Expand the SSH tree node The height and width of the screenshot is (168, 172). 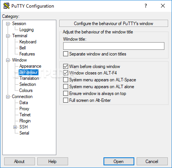[x=15, y=127]
